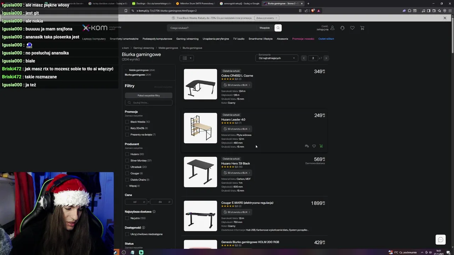Add Huzaro Leader 4.0 to cart
This screenshot has width=454, height=255.
point(321,146)
